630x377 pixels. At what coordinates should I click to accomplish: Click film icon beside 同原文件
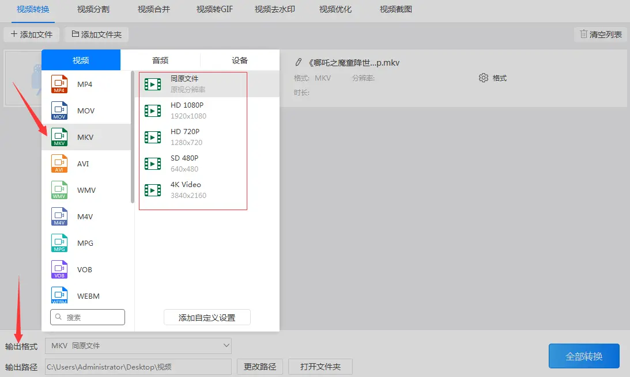153,84
